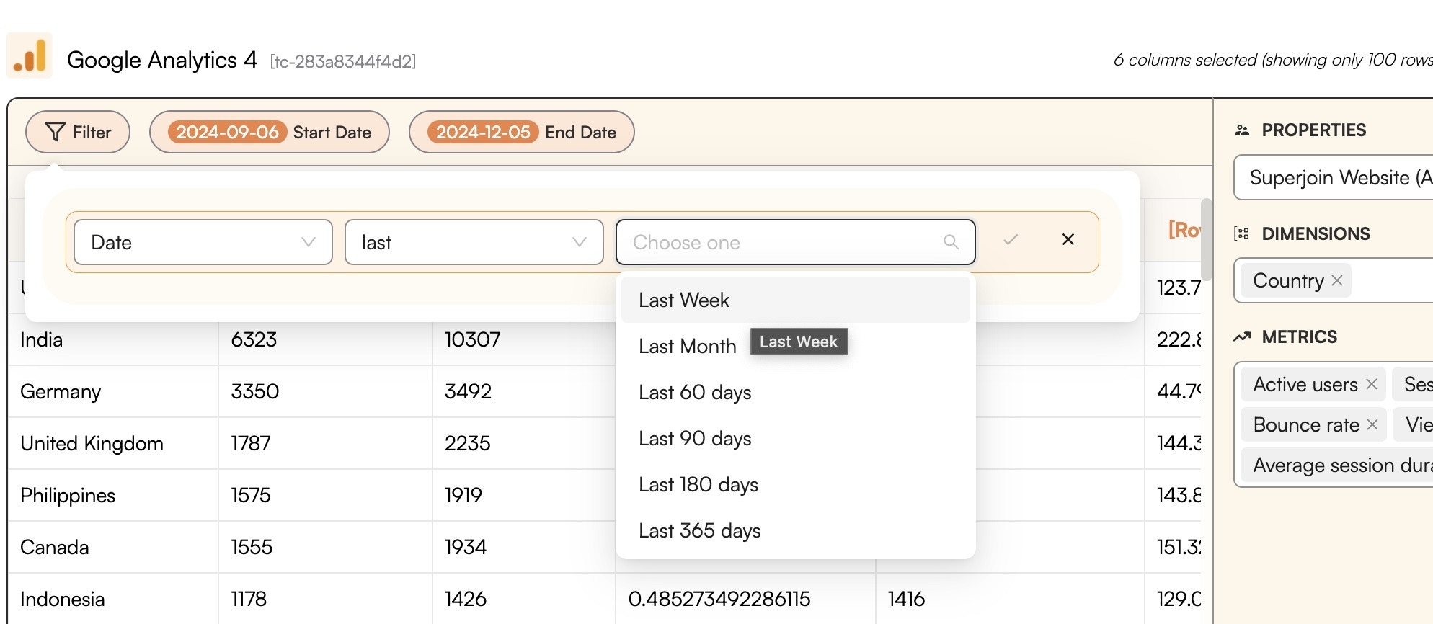The image size is (1433, 624).
Task: Click the Philippines row cell
Action: click(x=114, y=495)
